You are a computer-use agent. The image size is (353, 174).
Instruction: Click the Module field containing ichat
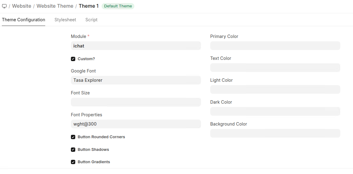(136, 46)
